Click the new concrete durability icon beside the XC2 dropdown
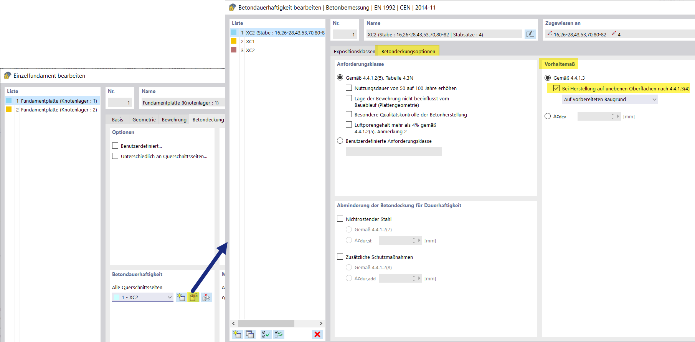 [181, 297]
